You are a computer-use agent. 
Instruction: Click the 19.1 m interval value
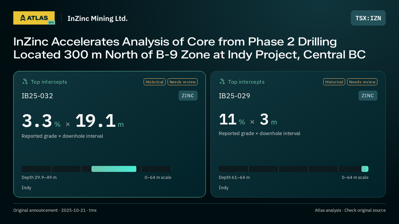point(99,121)
